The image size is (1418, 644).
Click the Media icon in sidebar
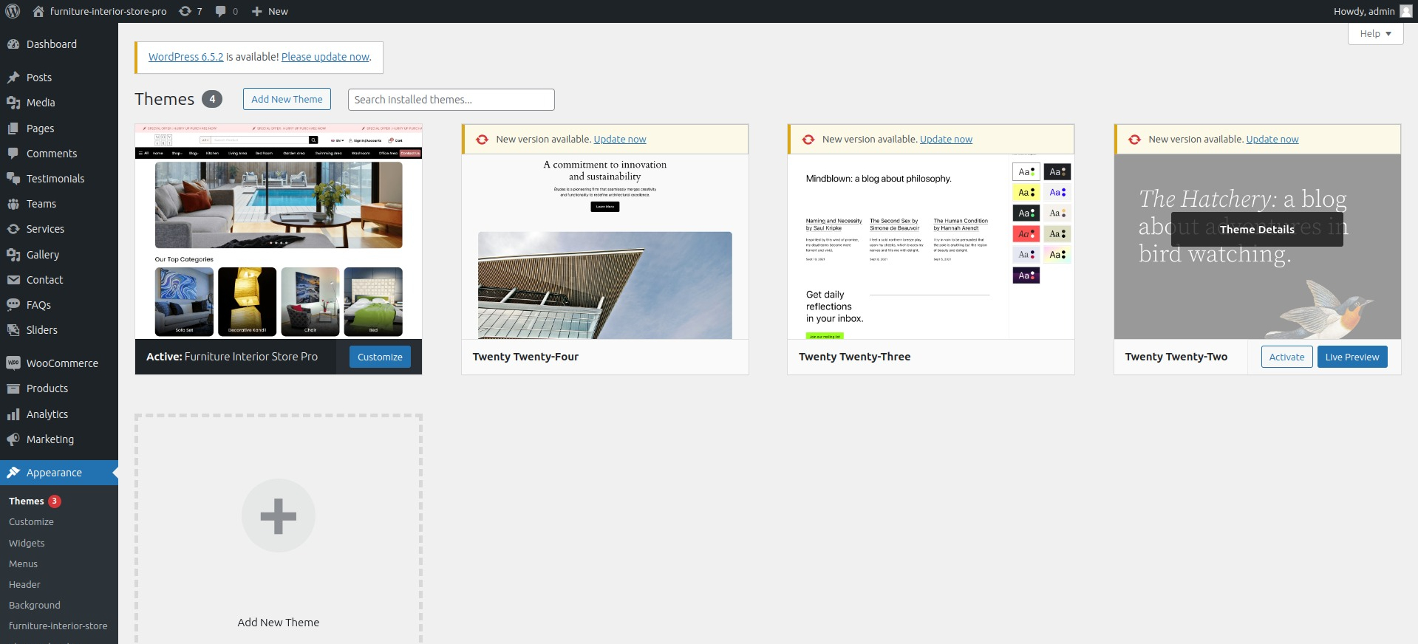click(x=13, y=103)
